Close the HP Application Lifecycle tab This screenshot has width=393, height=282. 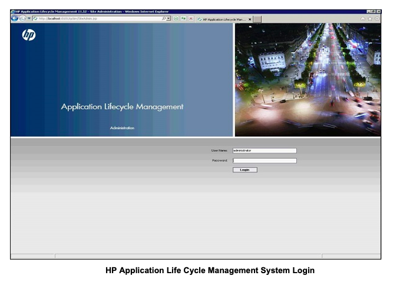[x=250, y=19]
